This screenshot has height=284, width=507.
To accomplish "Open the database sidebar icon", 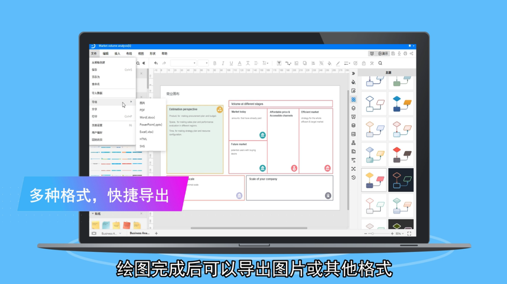I will (x=354, y=125).
